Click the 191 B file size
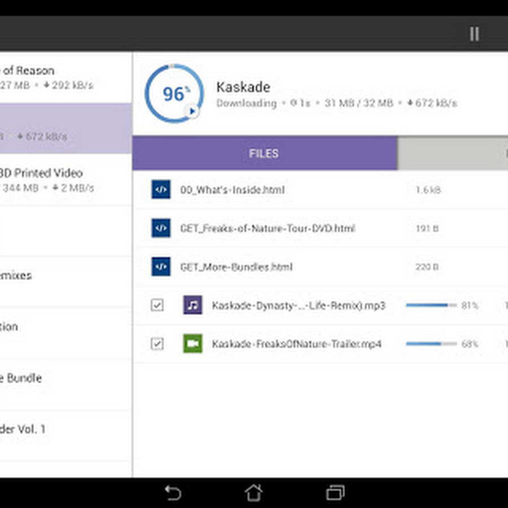 (427, 229)
